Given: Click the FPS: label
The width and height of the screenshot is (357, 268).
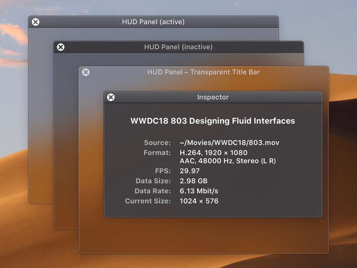Looking at the screenshot, I should (163, 171).
